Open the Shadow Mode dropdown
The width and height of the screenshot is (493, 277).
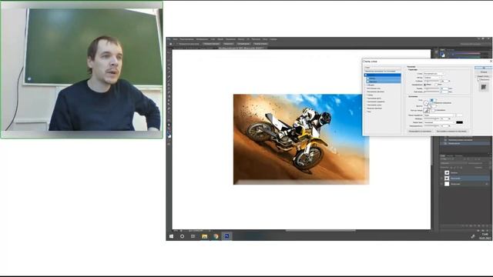point(440,122)
